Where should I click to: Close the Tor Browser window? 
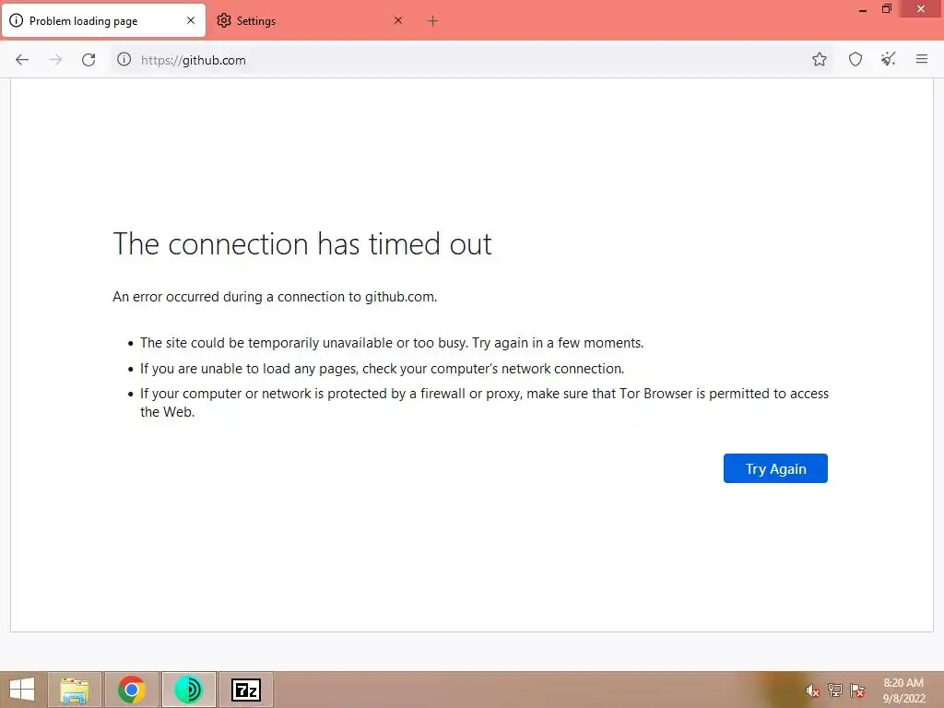[x=921, y=9]
